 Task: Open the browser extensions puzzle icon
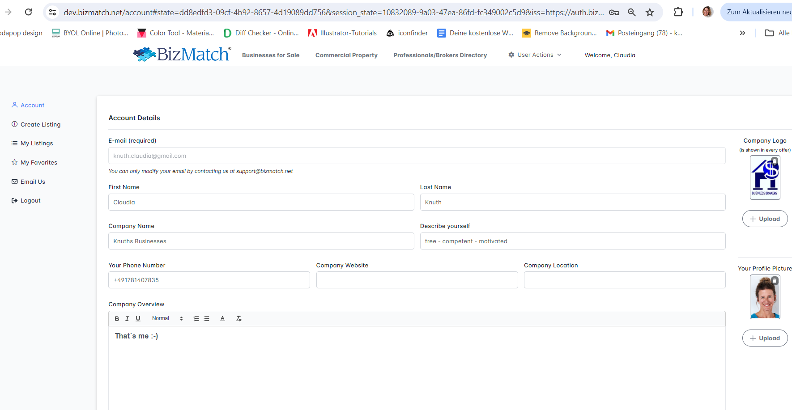coord(678,12)
